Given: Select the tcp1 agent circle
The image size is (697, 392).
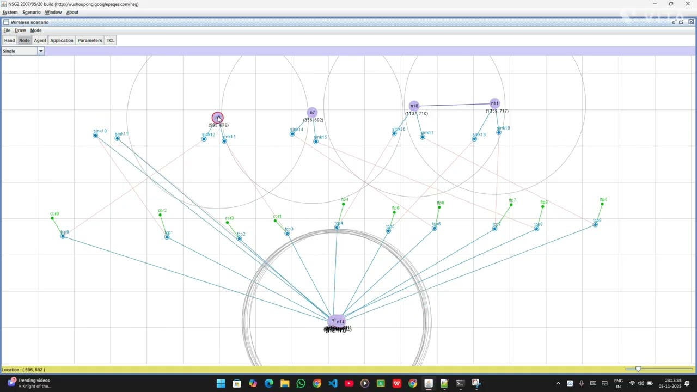Looking at the screenshot, I should tap(167, 237).
